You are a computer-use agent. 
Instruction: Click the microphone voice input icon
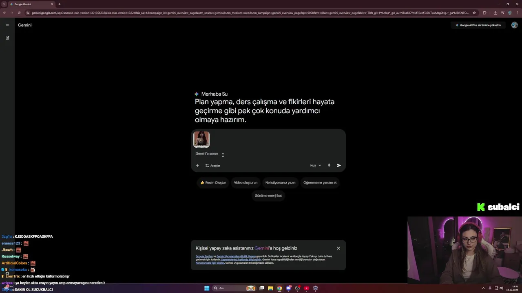[x=329, y=166]
